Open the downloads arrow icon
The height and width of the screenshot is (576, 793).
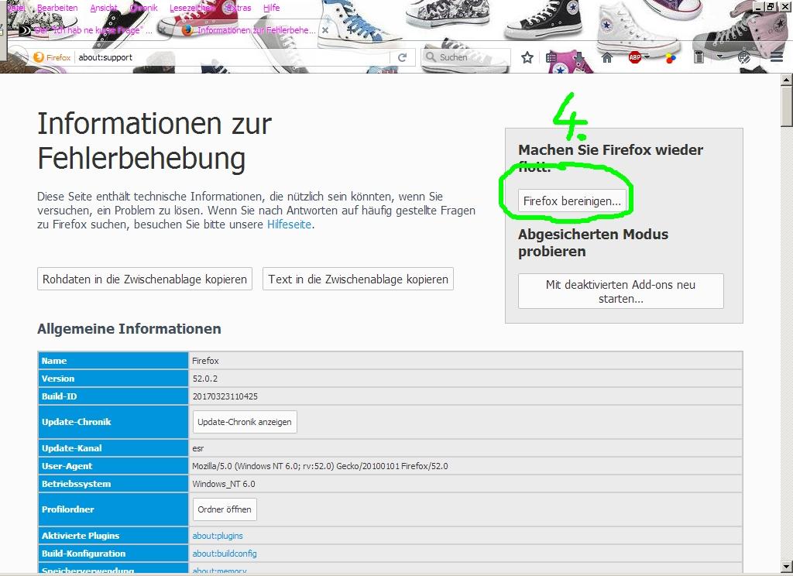[579, 57]
